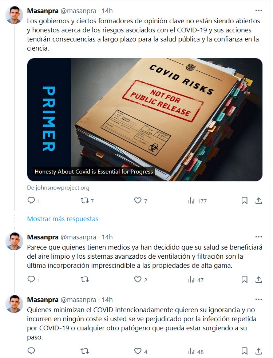Screen dimensions: 273x358
Task: Open the more options menu on the second tweet
Action: (258, 237)
